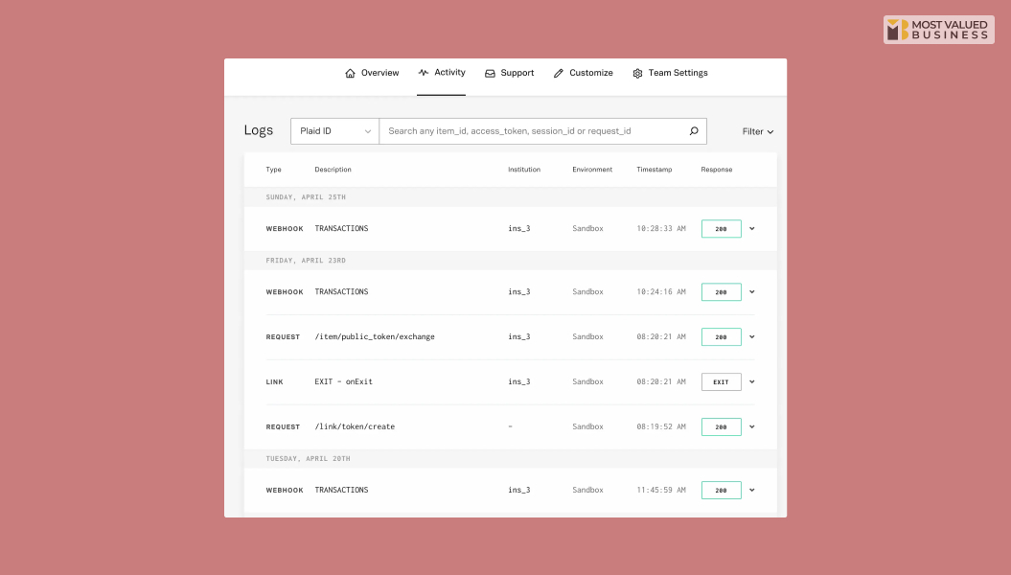1011x575 pixels.
Task: Click the Activity pulse icon
Action: coord(423,72)
